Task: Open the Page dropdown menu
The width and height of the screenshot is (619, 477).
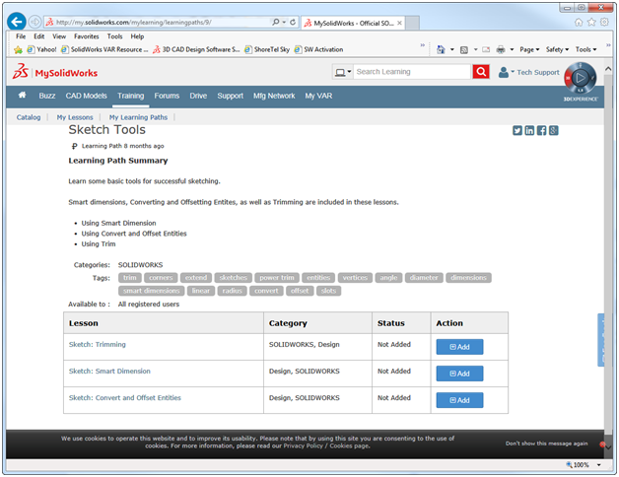Action: coord(529,49)
